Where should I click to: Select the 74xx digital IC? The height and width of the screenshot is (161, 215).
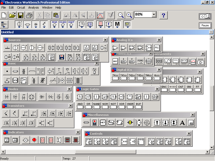(x=115, y=78)
